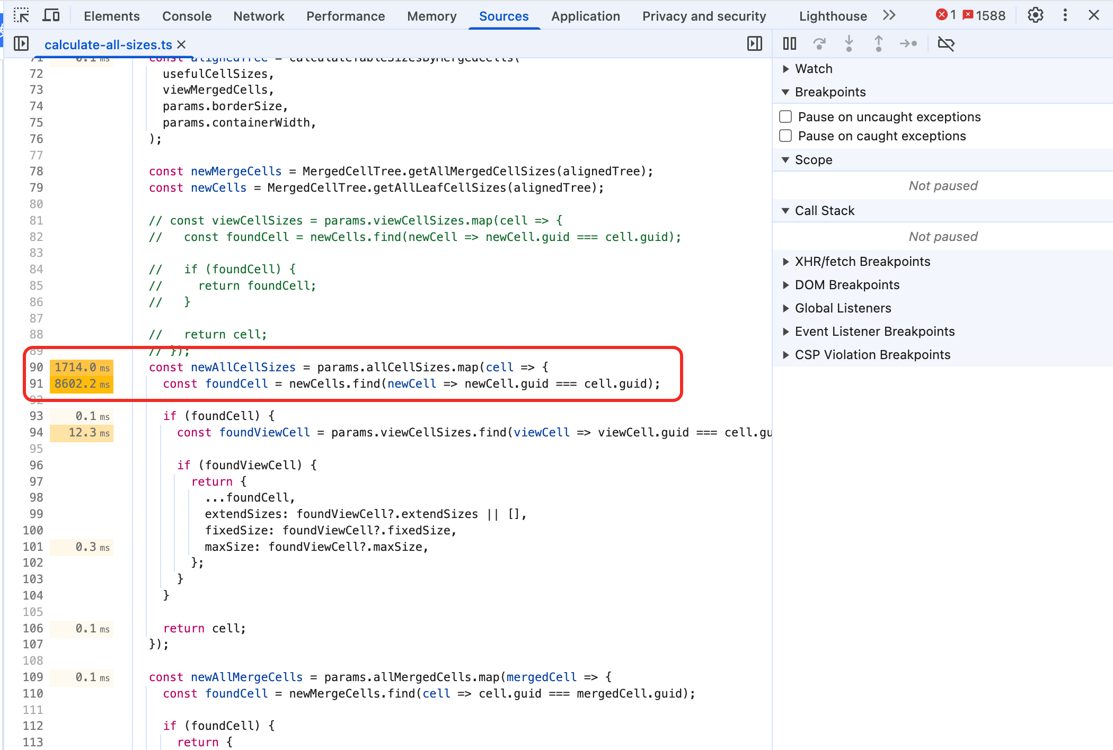Screen dimensions: 1113x750
Task: Enable Pause on caught exceptions
Action: (x=785, y=136)
